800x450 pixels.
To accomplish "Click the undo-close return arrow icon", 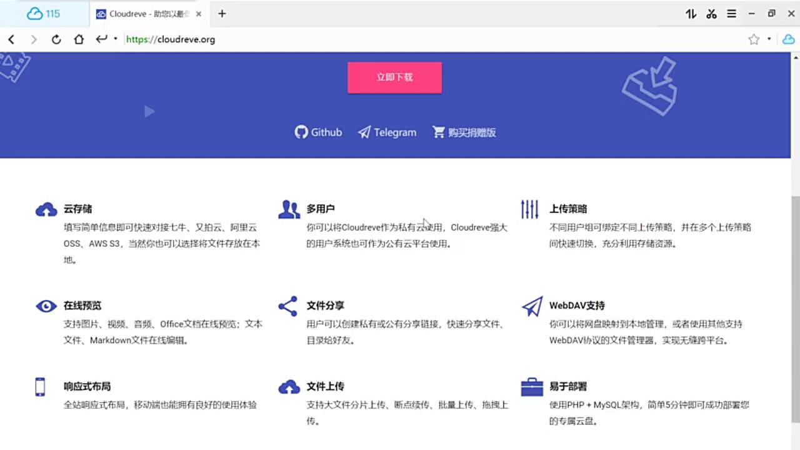I will pyautogui.click(x=102, y=39).
